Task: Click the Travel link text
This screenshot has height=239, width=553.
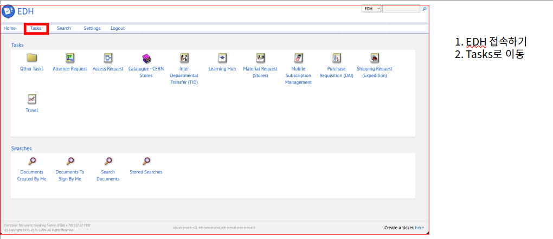Action: click(32, 111)
